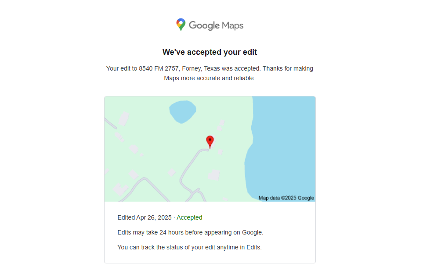Click the Edits may take 24 hours note
Viewport: 423px width, 270px height.
coord(190,232)
